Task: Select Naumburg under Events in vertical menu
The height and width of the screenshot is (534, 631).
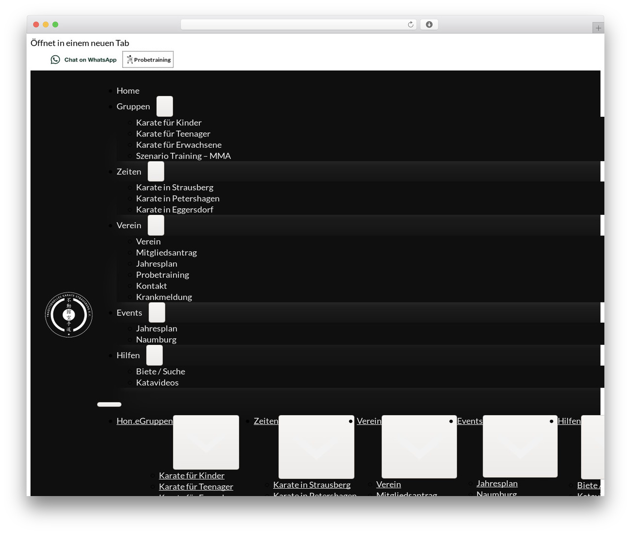Action: [x=156, y=339]
